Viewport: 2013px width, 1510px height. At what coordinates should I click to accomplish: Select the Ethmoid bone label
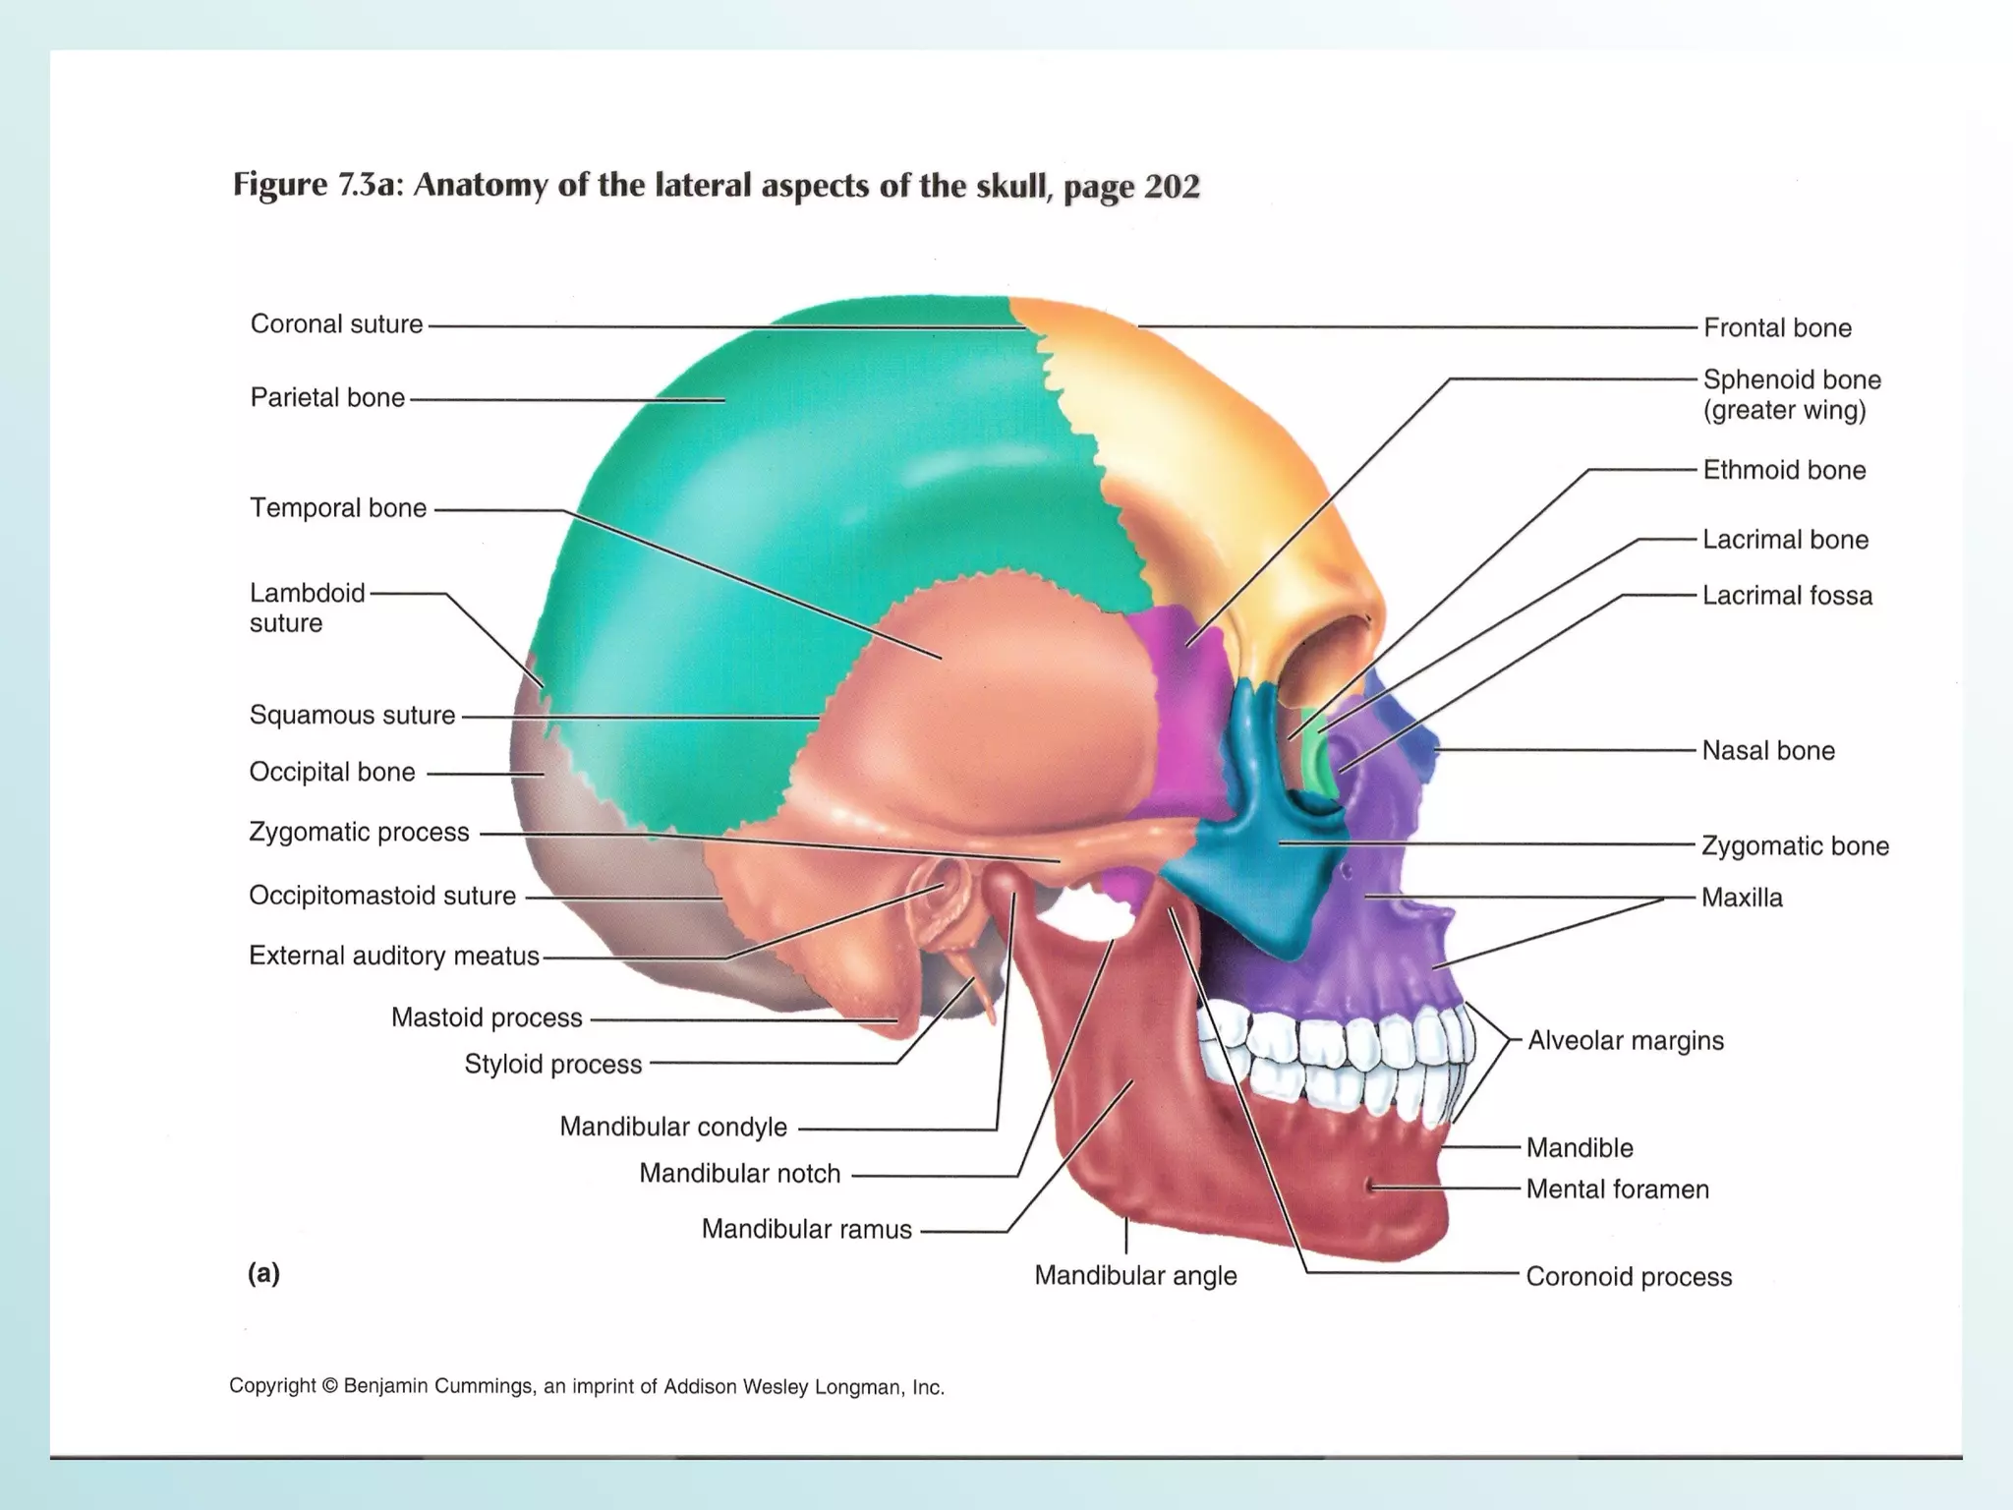click(1784, 470)
